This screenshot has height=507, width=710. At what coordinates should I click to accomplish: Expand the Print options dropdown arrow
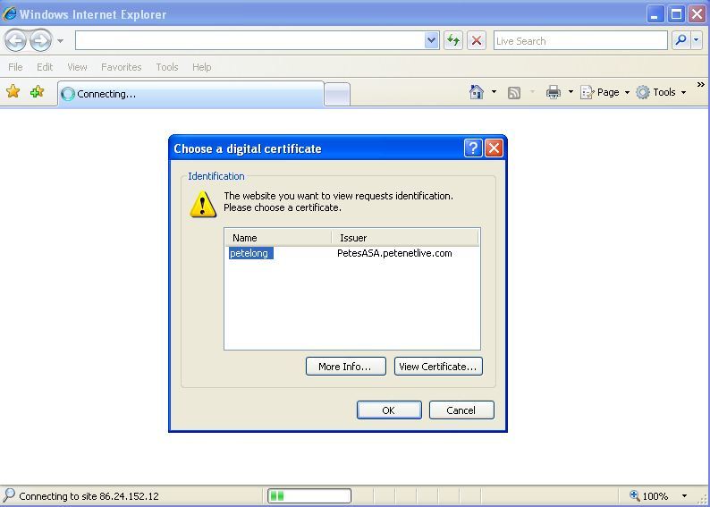point(571,92)
